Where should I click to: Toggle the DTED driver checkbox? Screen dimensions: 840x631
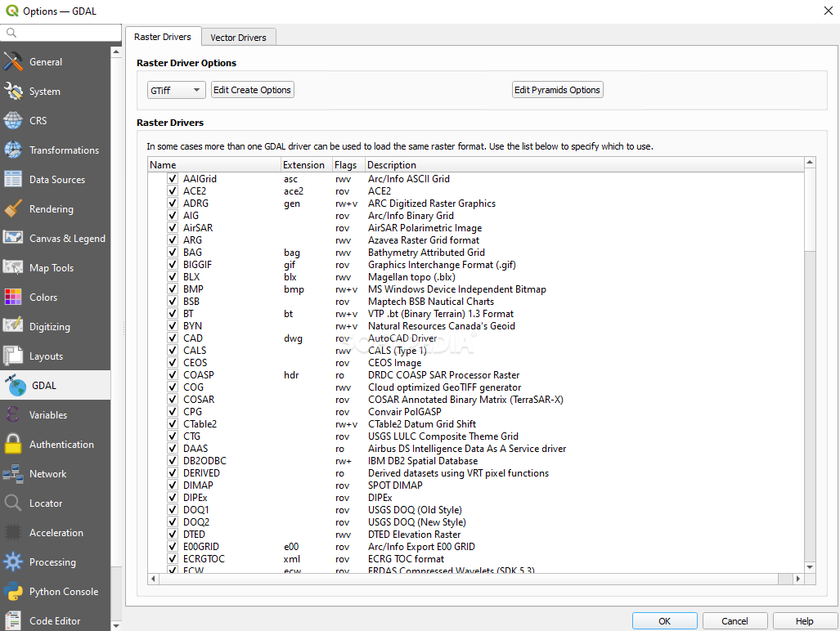(x=172, y=534)
